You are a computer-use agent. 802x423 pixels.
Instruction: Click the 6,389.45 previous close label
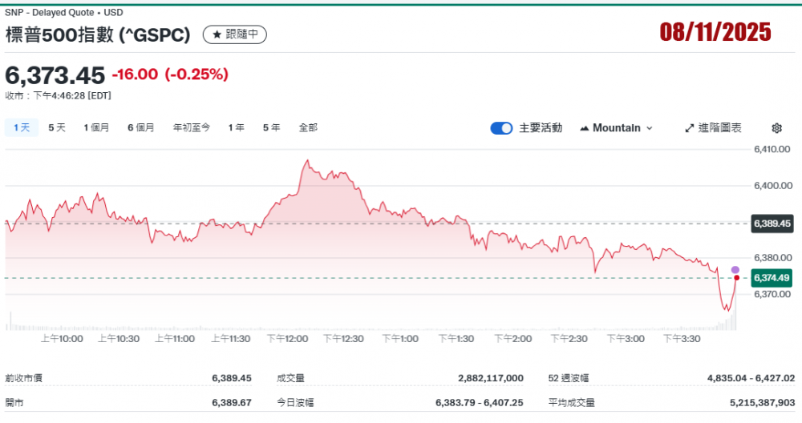click(x=772, y=224)
